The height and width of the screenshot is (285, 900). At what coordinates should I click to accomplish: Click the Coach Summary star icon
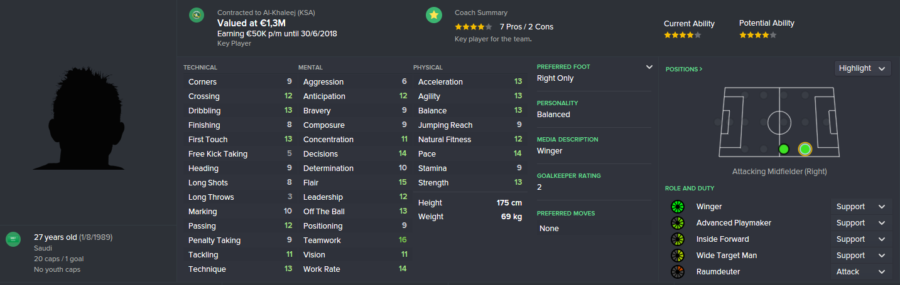(433, 15)
